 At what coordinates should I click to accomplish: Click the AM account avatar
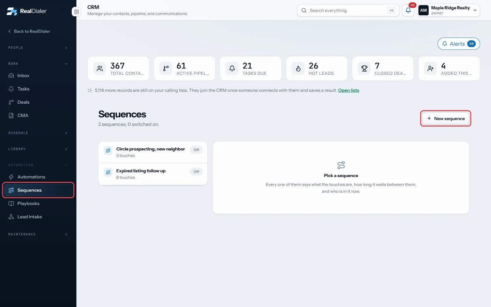[x=423, y=10]
